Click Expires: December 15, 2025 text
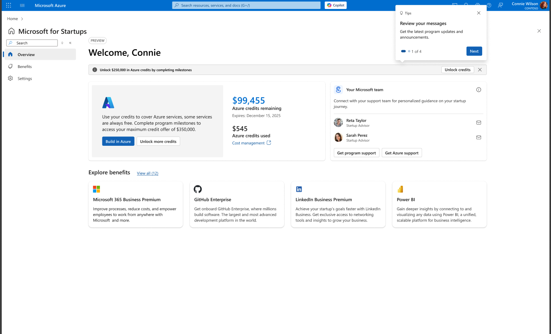Viewport: 551px width, 334px height. coord(256,116)
